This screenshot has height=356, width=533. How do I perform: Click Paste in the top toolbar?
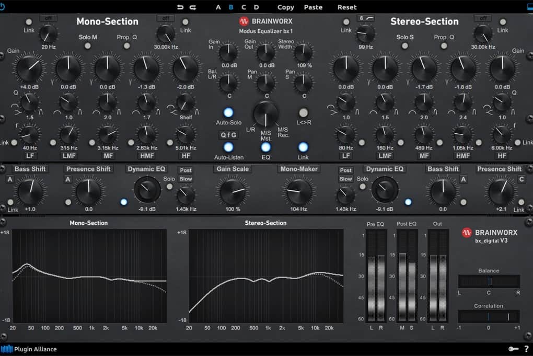(x=313, y=7)
